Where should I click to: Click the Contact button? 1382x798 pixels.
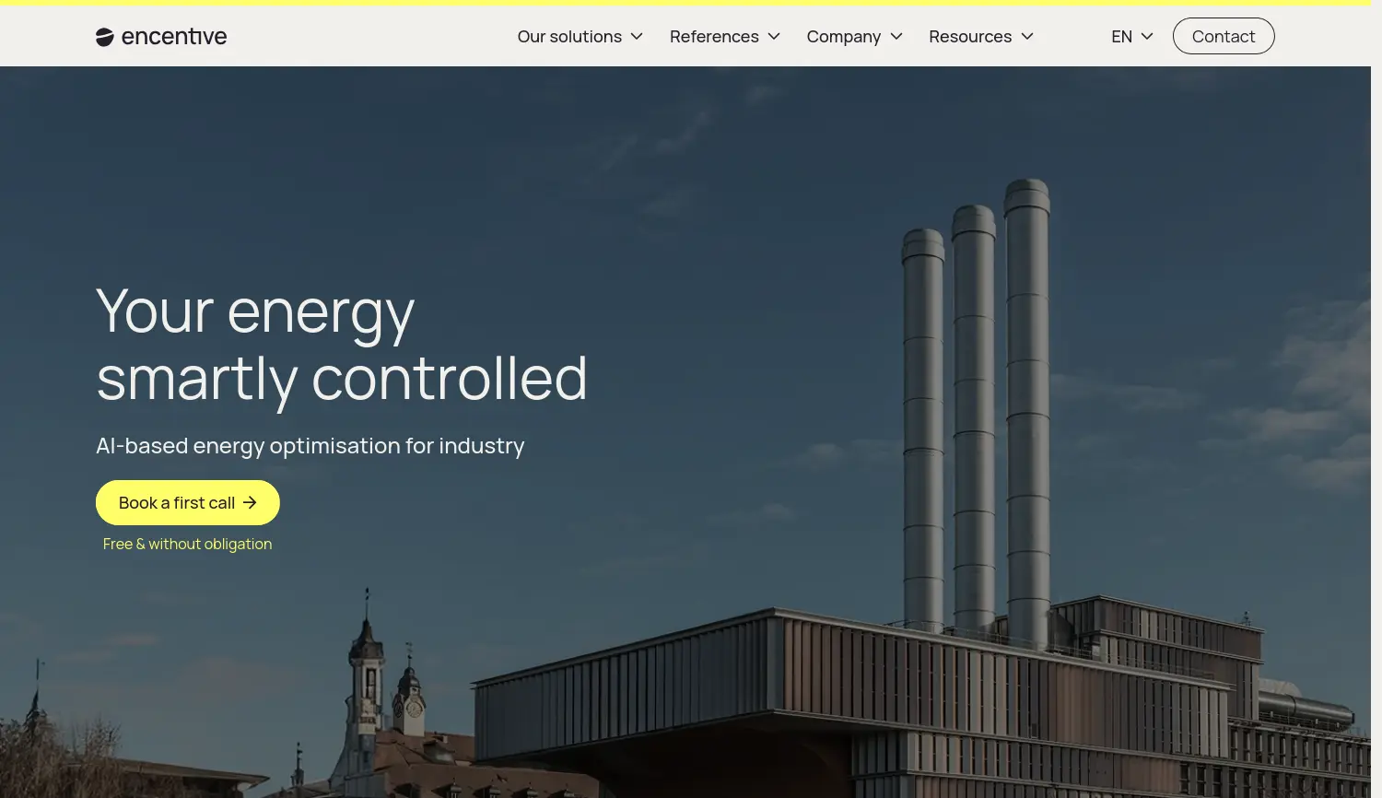coord(1224,36)
